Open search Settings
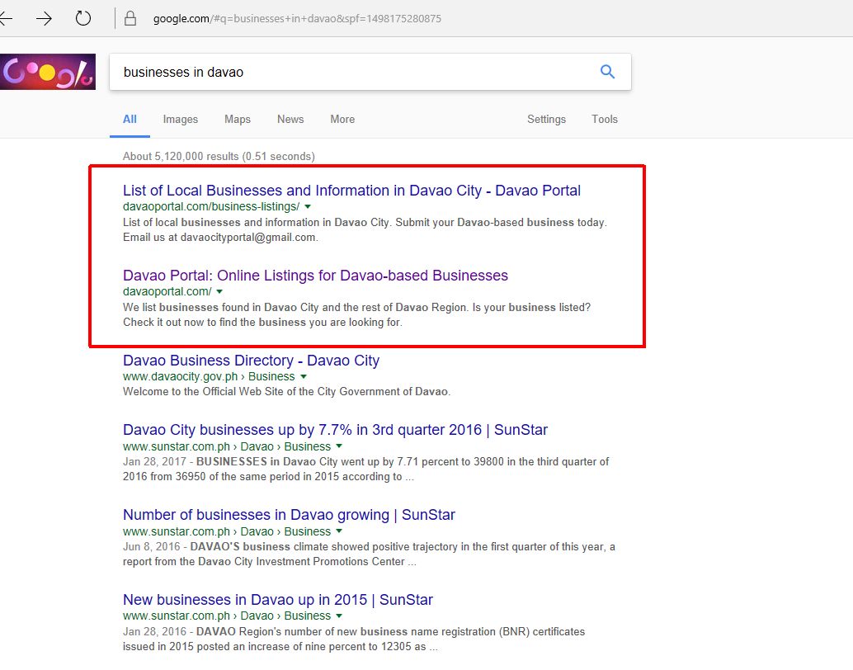The width and height of the screenshot is (853, 670). 546,119
